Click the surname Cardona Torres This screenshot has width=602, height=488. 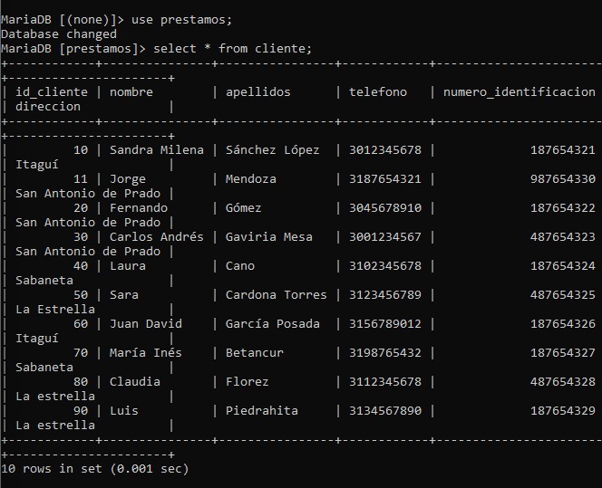click(276, 295)
